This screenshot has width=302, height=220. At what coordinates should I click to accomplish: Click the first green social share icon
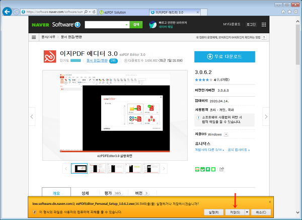coord(197,169)
